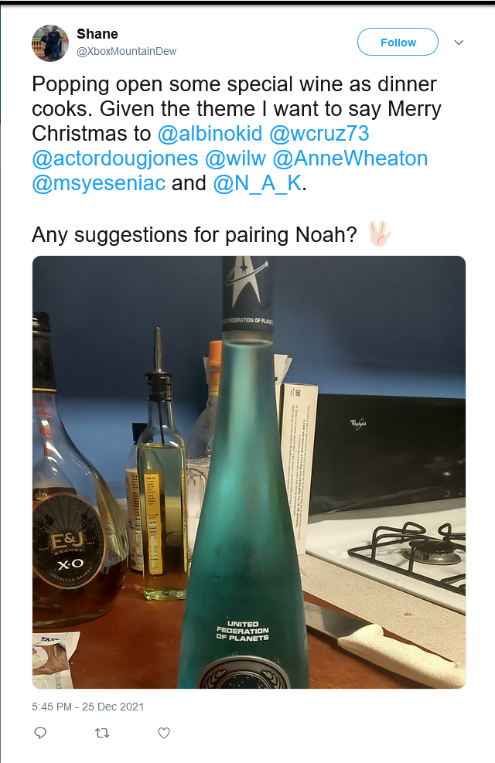Open the tweet timestamp 5:45 PM link

[88, 707]
